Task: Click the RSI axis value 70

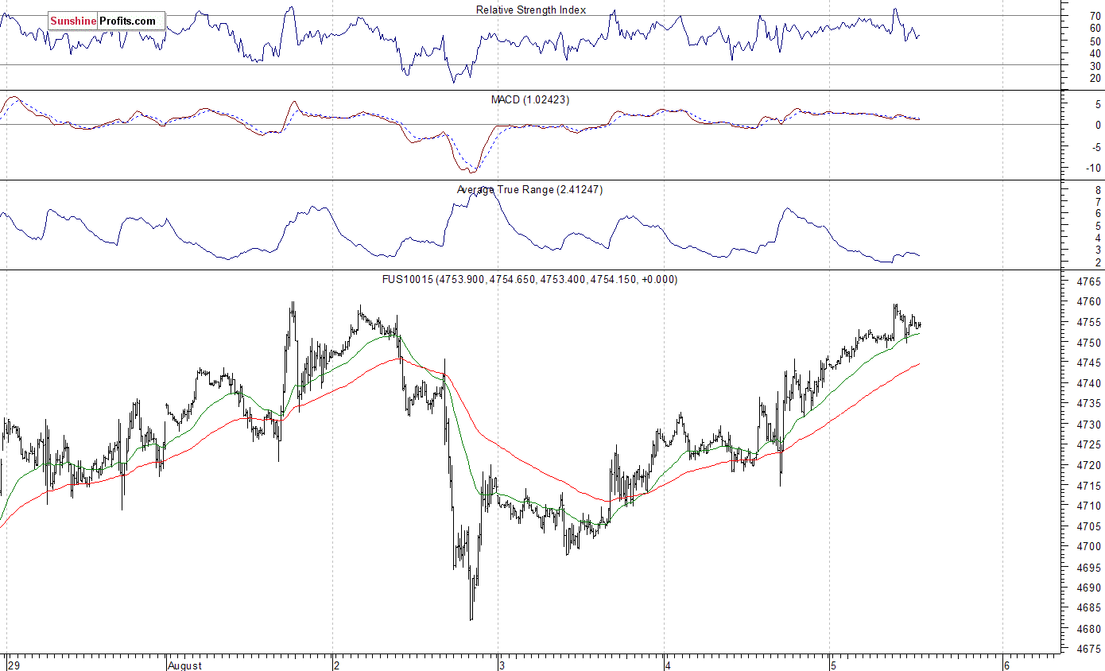Action: click(1095, 15)
